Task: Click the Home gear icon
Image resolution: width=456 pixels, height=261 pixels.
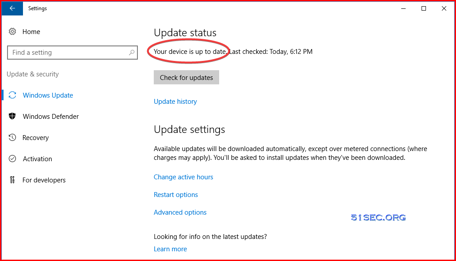Action: (12, 31)
